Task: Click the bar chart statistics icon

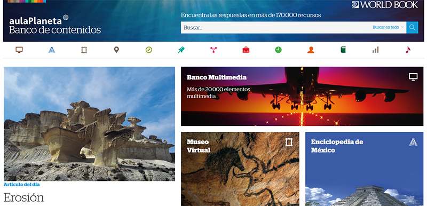Action: [376, 50]
